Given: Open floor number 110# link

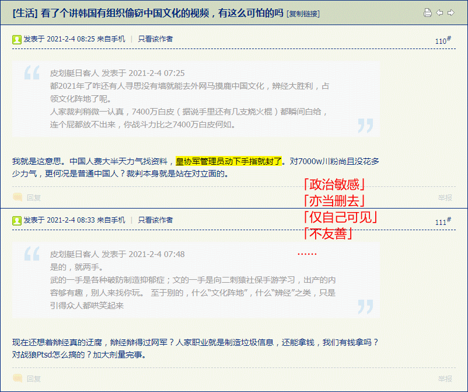Looking at the screenshot, I should 443,40.
